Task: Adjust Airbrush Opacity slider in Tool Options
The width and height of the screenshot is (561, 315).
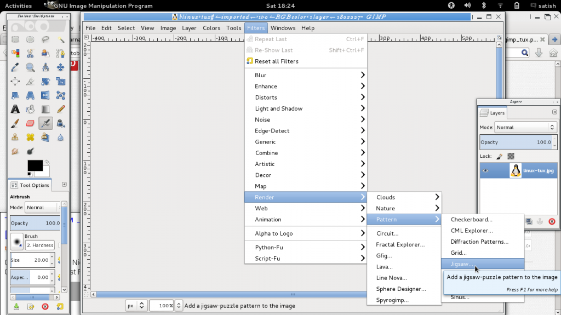Action: 35,223
